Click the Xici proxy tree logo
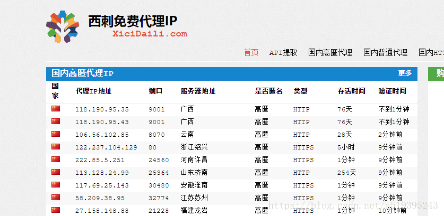 point(63,26)
